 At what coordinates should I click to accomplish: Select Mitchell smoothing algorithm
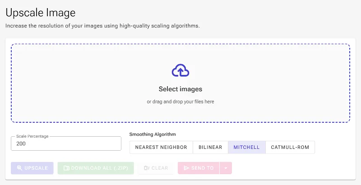(x=246, y=147)
